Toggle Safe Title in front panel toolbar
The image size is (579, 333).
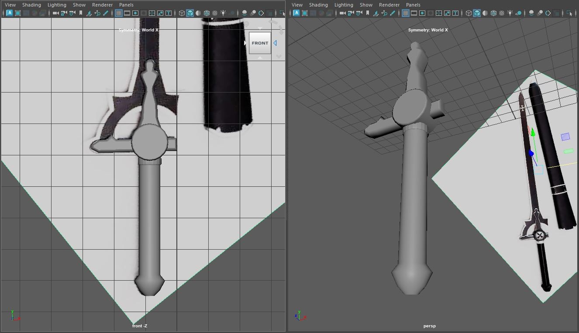(x=169, y=13)
